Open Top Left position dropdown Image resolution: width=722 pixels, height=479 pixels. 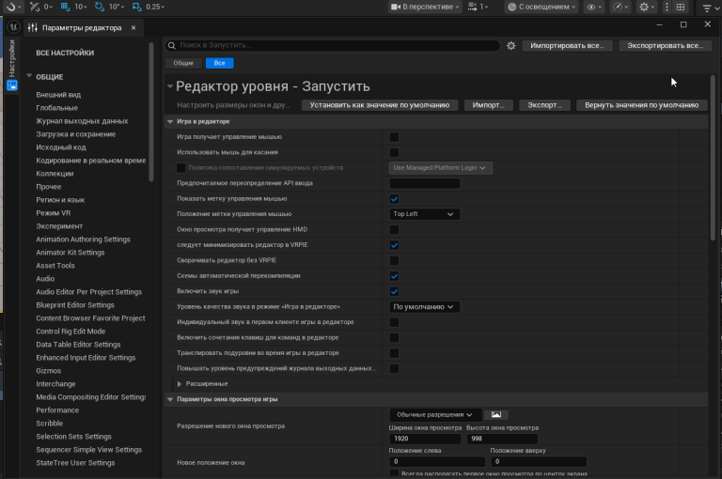(424, 214)
